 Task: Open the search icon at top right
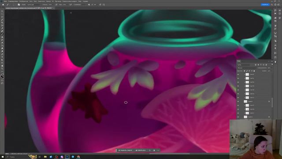272,5
